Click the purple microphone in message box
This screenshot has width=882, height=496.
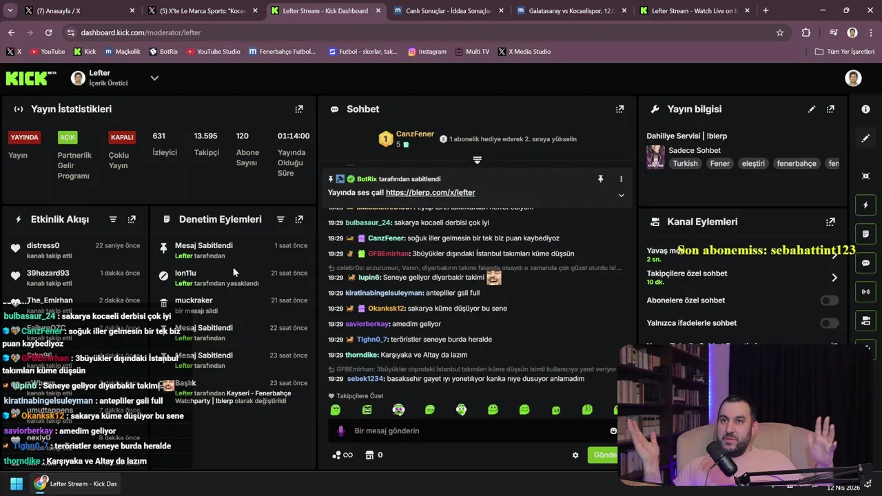point(340,431)
